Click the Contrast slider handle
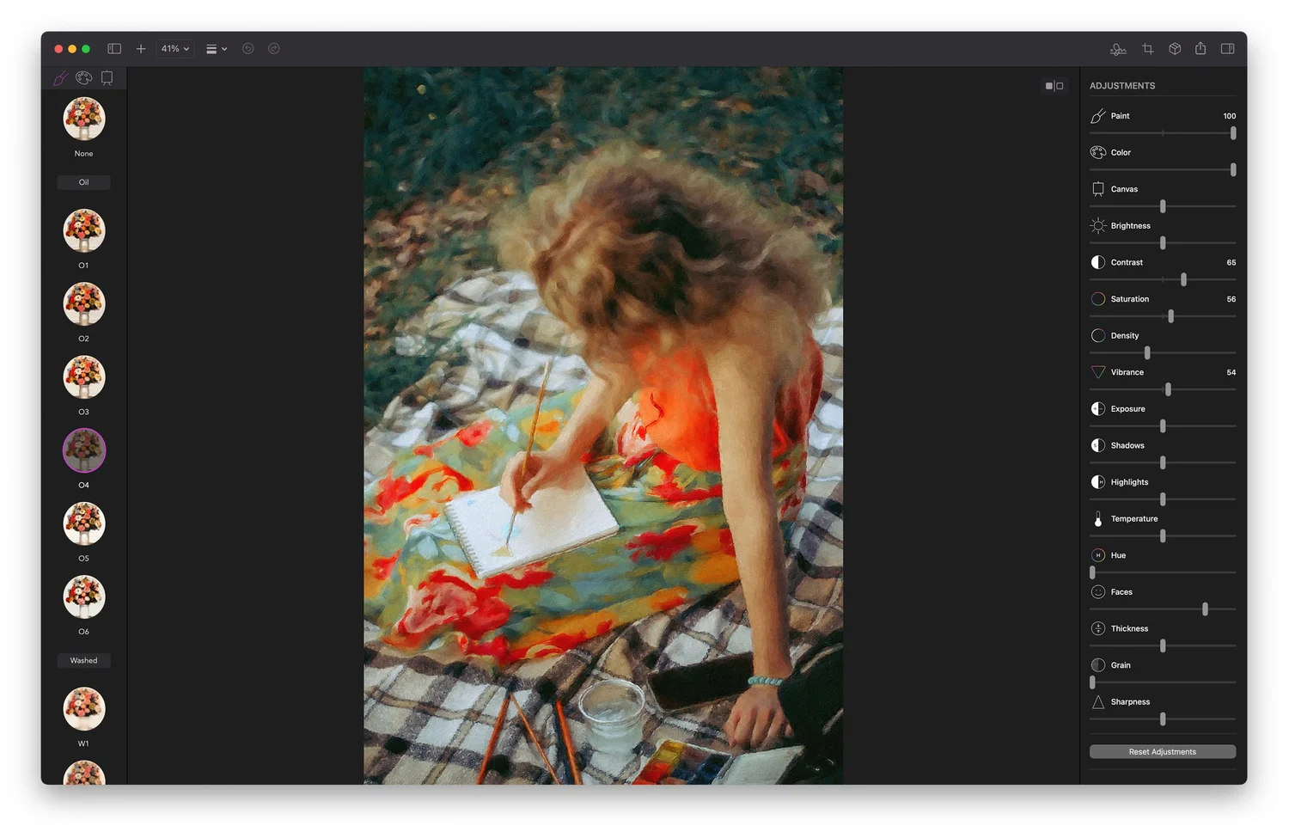 click(1183, 279)
